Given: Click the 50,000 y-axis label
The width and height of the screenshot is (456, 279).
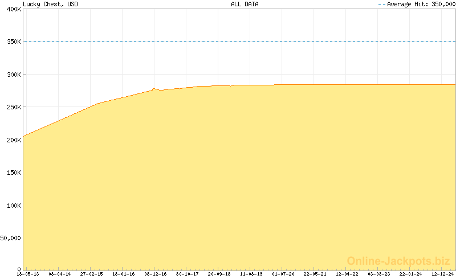Looking at the screenshot, I should [11, 238].
